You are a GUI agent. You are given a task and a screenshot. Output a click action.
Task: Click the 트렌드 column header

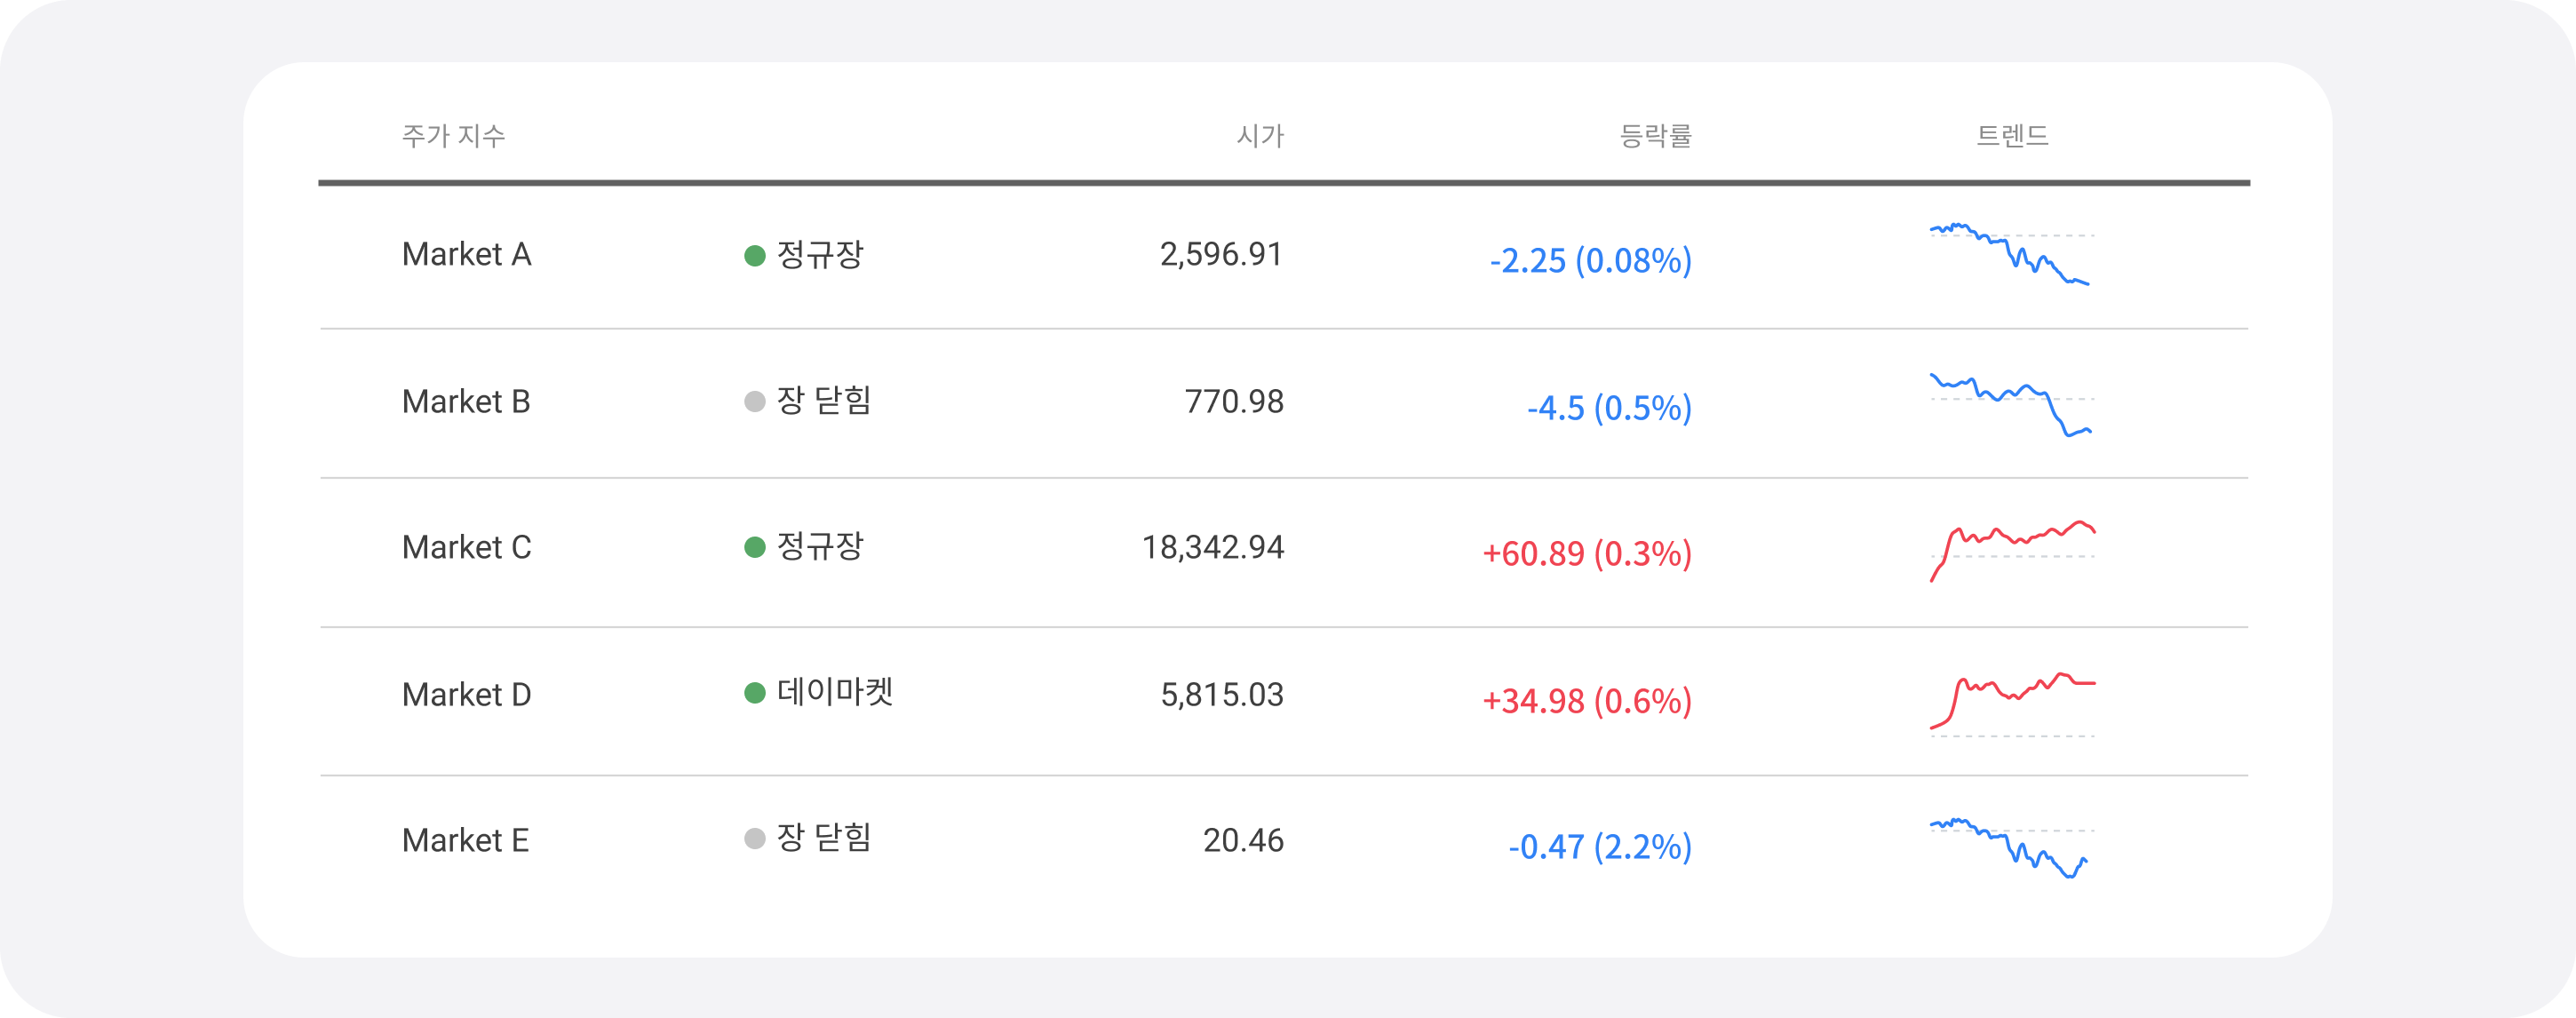point(2012,136)
